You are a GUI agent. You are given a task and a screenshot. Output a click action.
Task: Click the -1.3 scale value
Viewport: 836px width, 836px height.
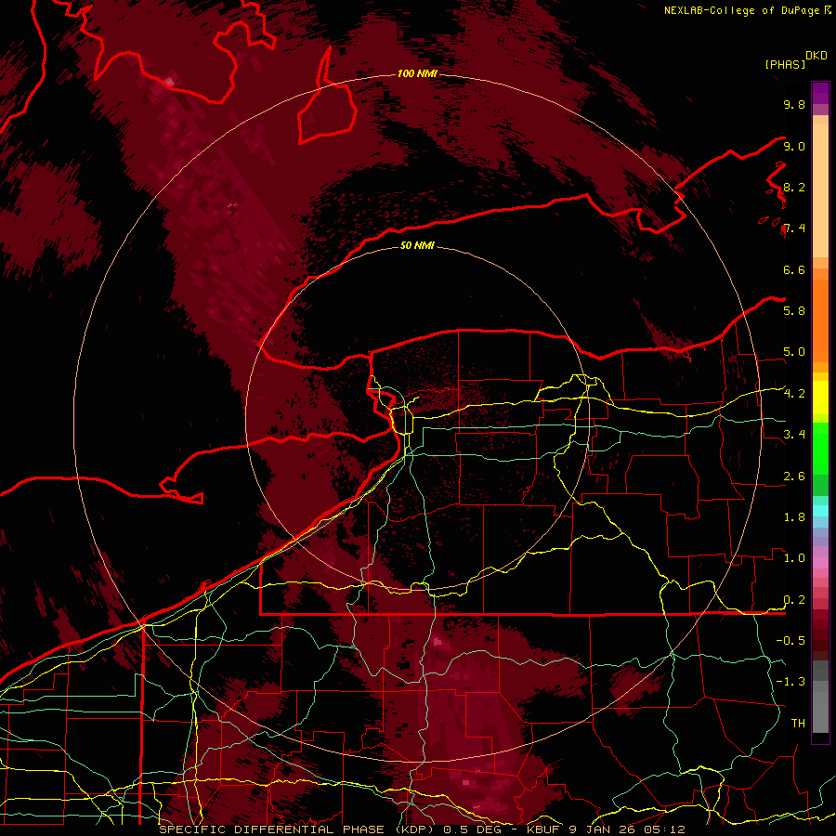point(790,682)
